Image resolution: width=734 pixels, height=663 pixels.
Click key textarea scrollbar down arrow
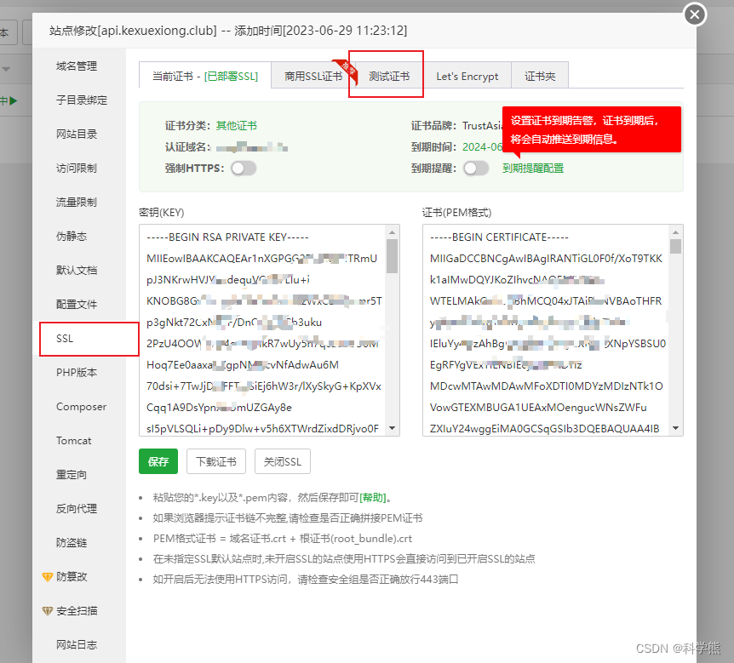pos(393,428)
